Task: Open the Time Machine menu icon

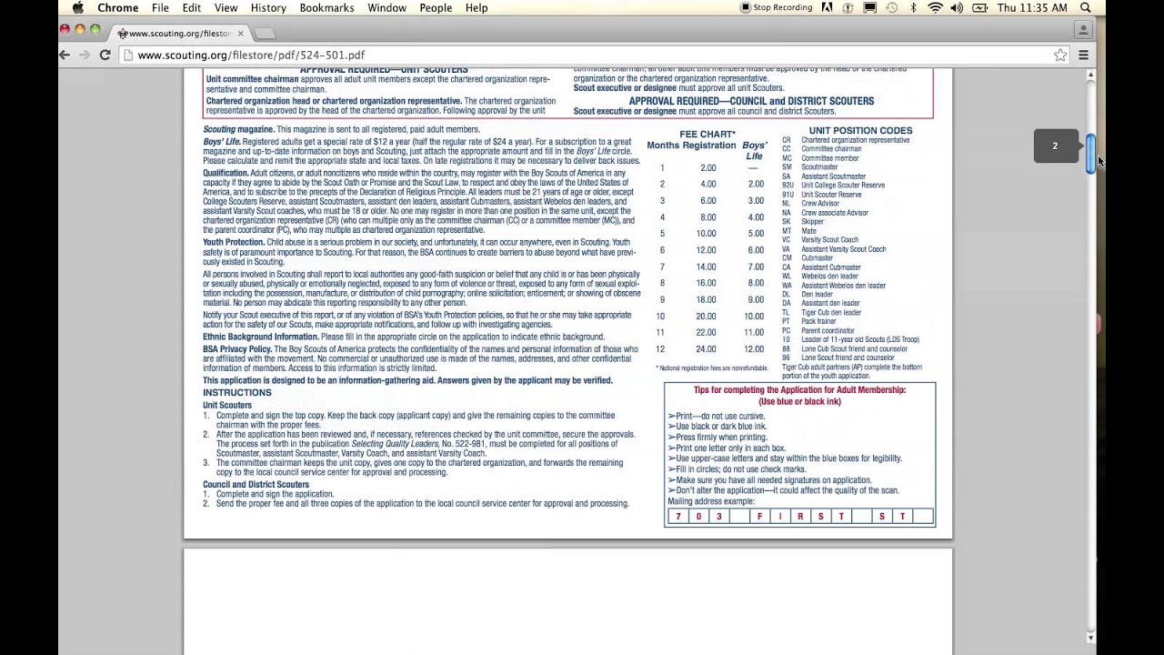Action: coord(892,7)
